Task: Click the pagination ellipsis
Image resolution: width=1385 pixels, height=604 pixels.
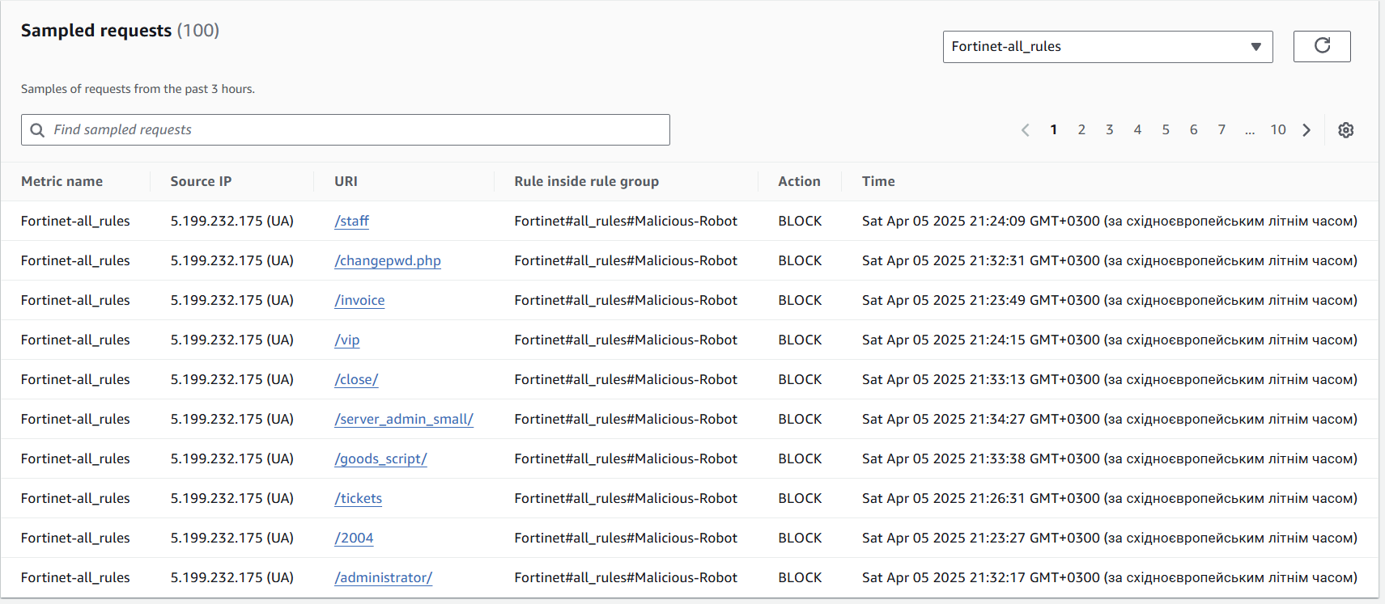Action: [x=1250, y=130]
